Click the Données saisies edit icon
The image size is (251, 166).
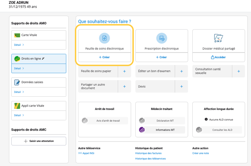pos(17,82)
